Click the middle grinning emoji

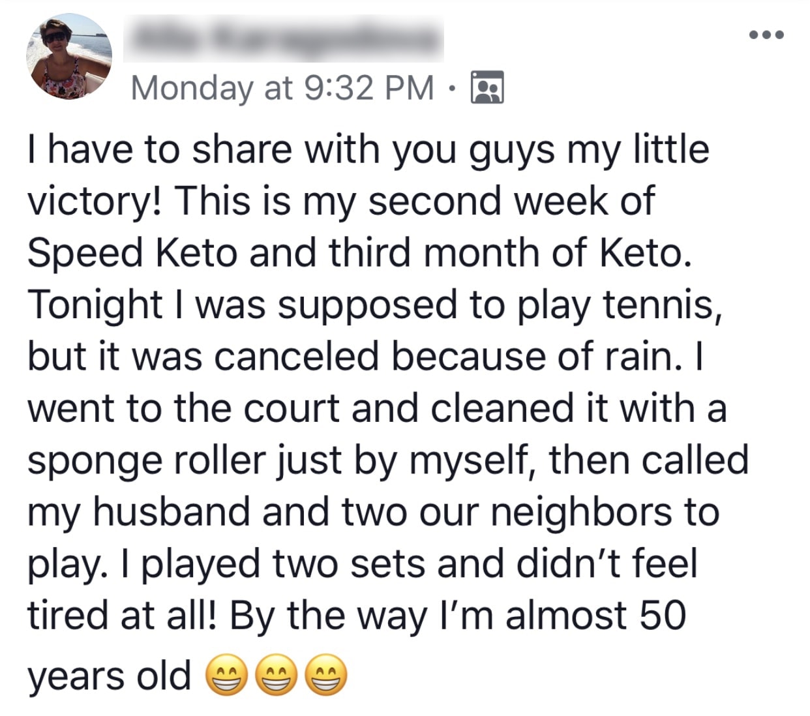click(x=277, y=676)
